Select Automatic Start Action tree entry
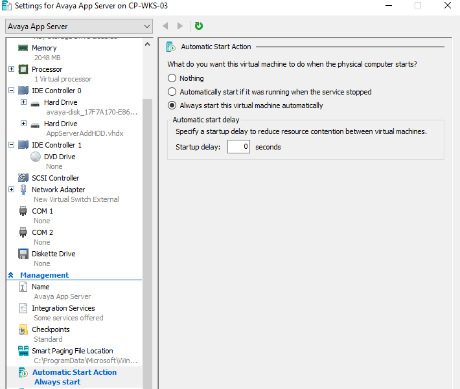The image size is (460, 389). [x=75, y=372]
